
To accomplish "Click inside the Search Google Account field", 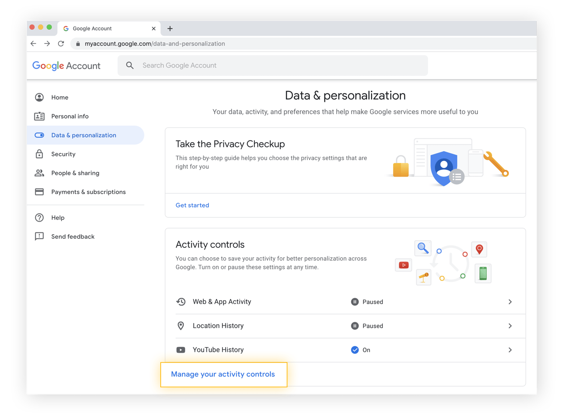I will coord(215,65).
